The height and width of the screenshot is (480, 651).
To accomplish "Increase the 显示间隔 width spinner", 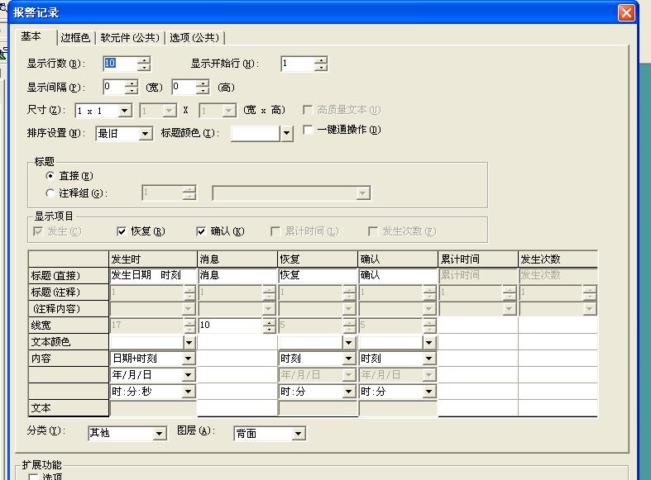I will coord(132,83).
